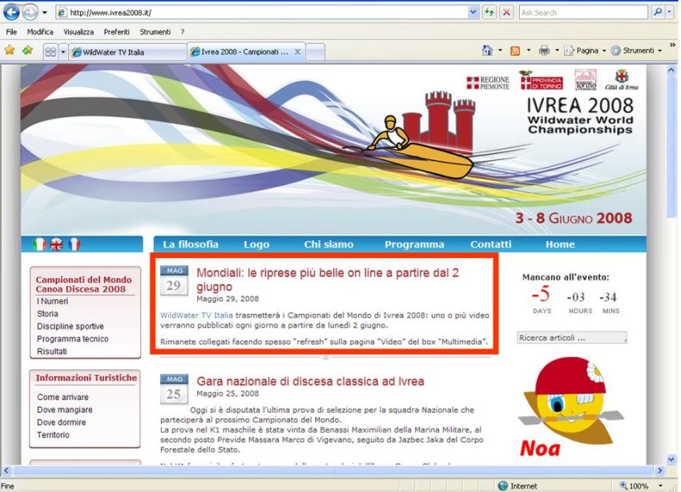Open the recent pages dropdown arrow

(44, 13)
